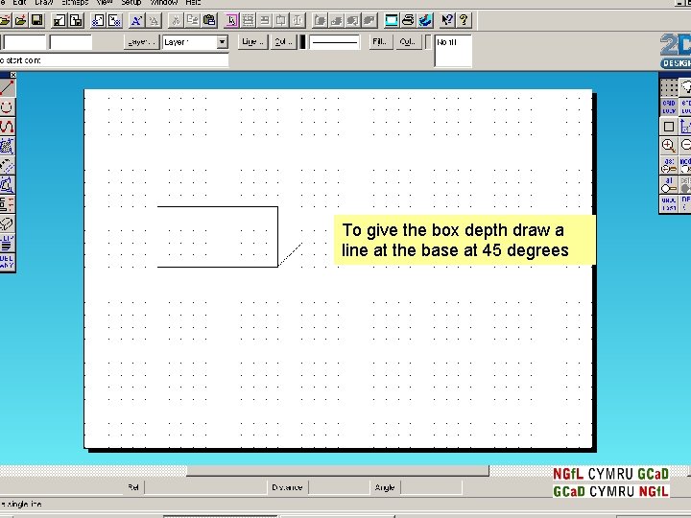Screen dimensions: 691x518
Task: Click the second coordinate input field
Action: [x=71, y=42]
